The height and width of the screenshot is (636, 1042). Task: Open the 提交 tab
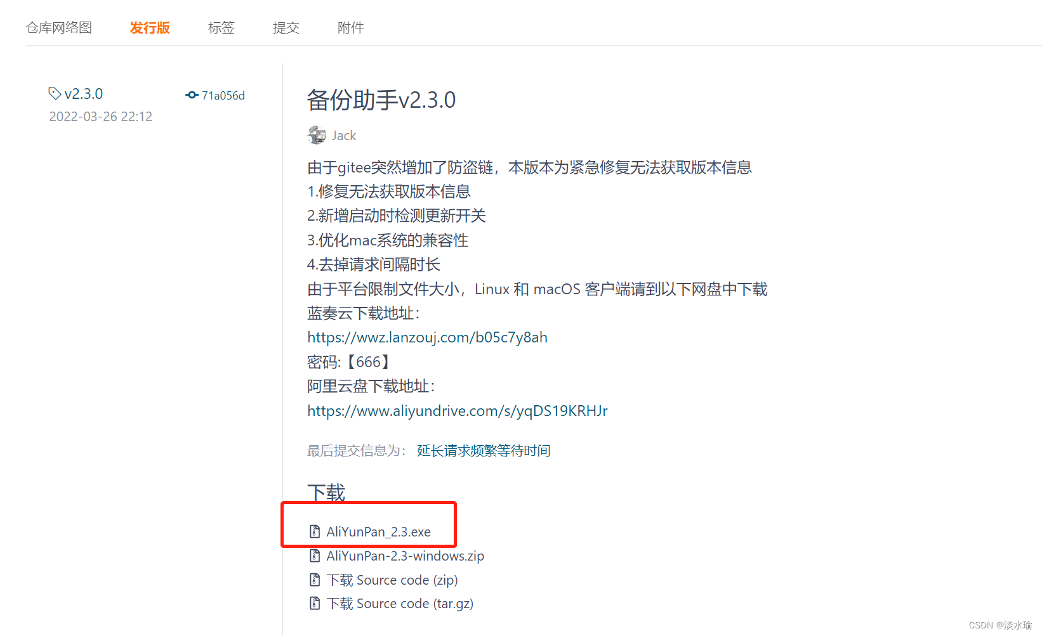(286, 28)
